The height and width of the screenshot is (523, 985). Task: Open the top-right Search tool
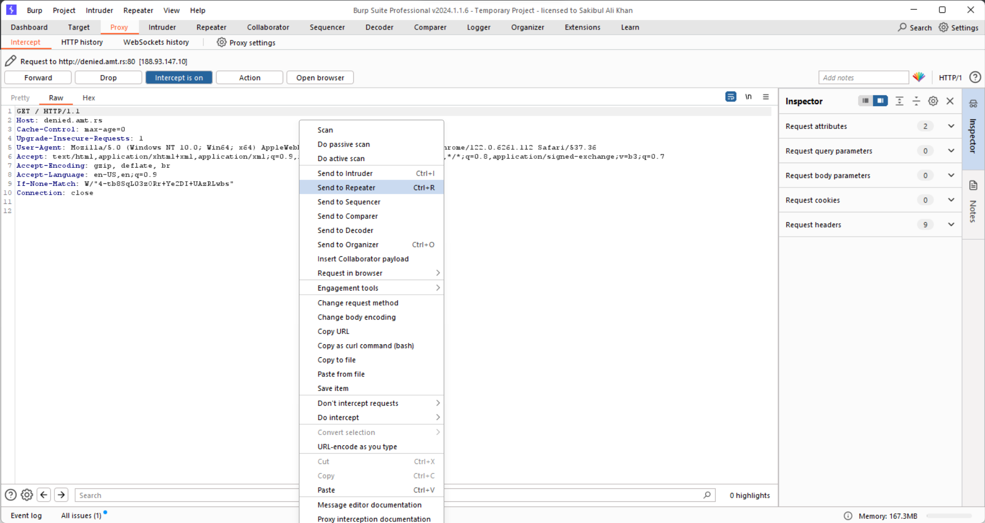coord(915,27)
